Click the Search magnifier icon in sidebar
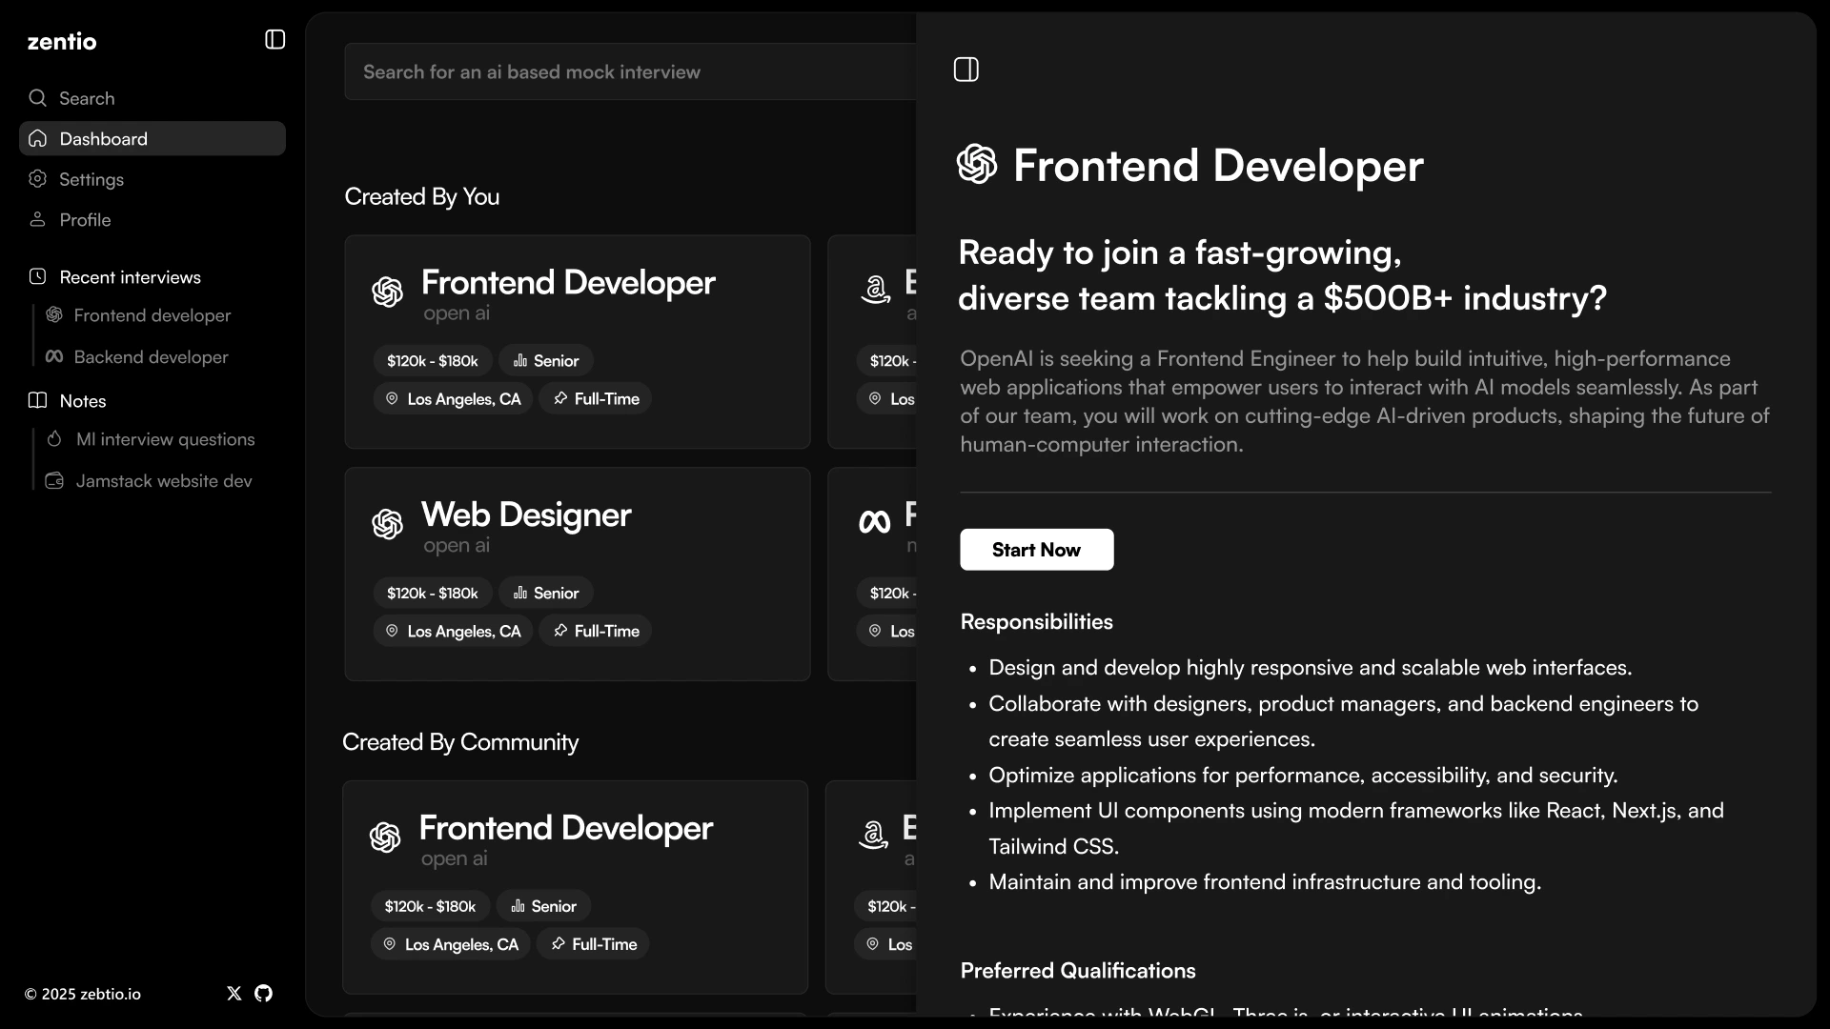 [38, 98]
